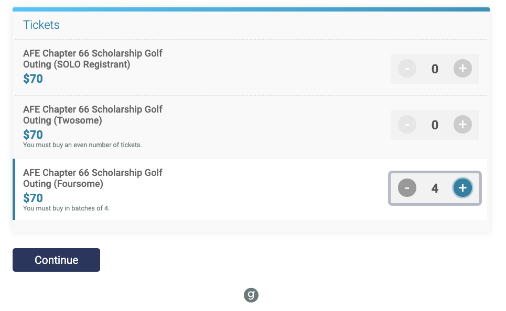Select the Twosome ticket title
506x311 pixels.
pos(93,115)
